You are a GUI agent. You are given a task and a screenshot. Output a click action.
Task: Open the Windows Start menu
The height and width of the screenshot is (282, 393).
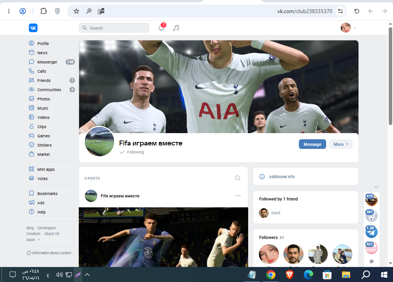click(x=384, y=275)
